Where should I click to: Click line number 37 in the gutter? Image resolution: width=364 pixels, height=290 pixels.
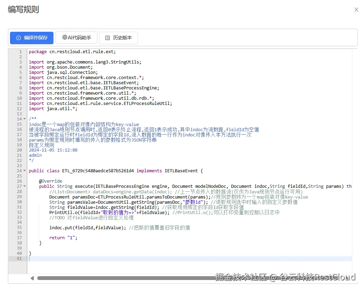click(x=19, y=238)
